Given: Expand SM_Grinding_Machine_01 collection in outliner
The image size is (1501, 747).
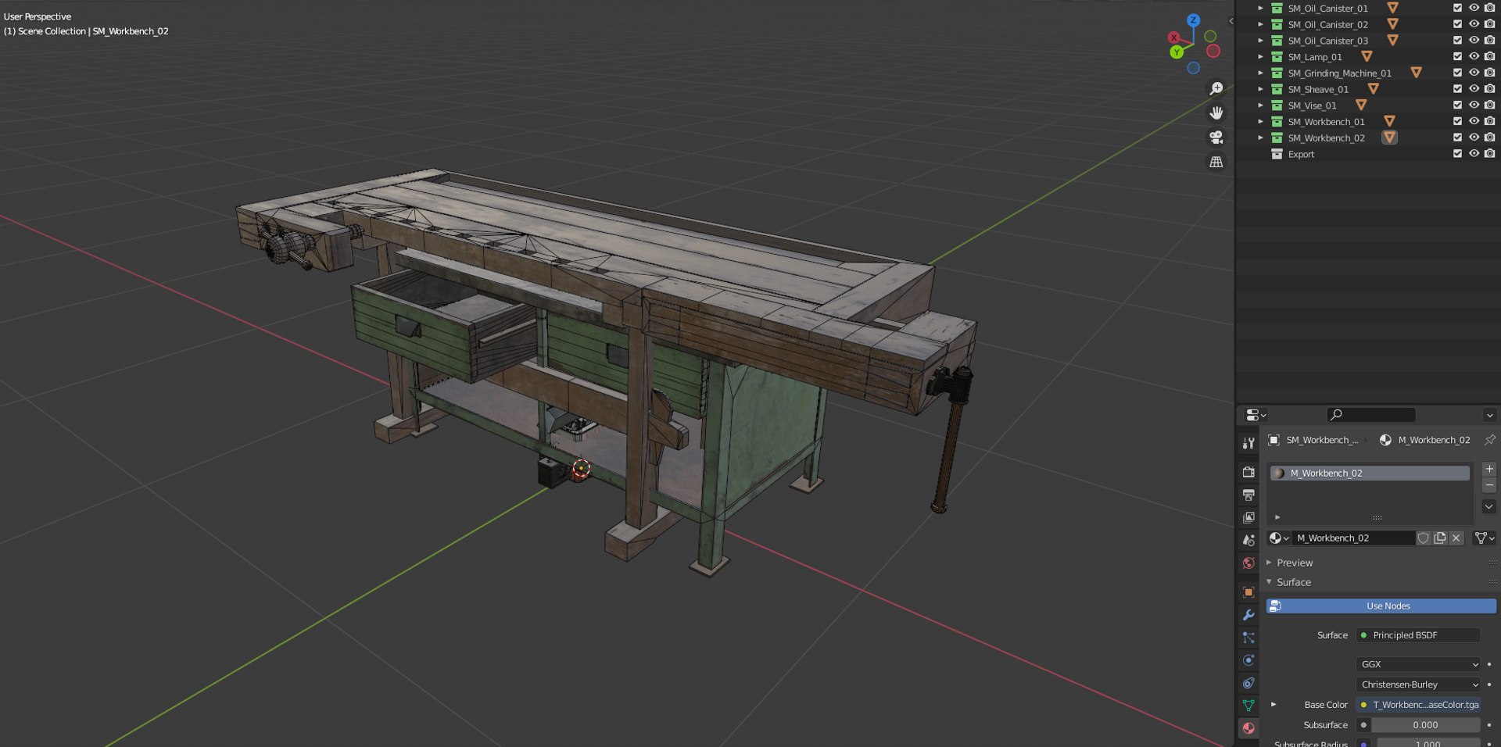Looking at the screenshot, I should [x=1260, y=73].
